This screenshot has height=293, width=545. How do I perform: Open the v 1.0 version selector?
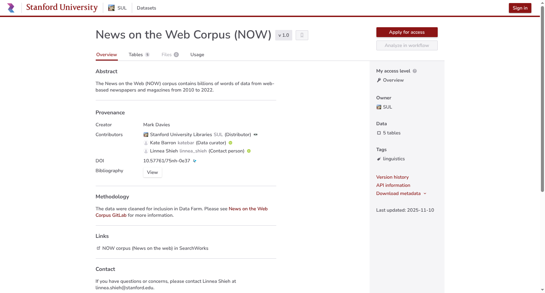pyautogui.click(x=284, y=35)
